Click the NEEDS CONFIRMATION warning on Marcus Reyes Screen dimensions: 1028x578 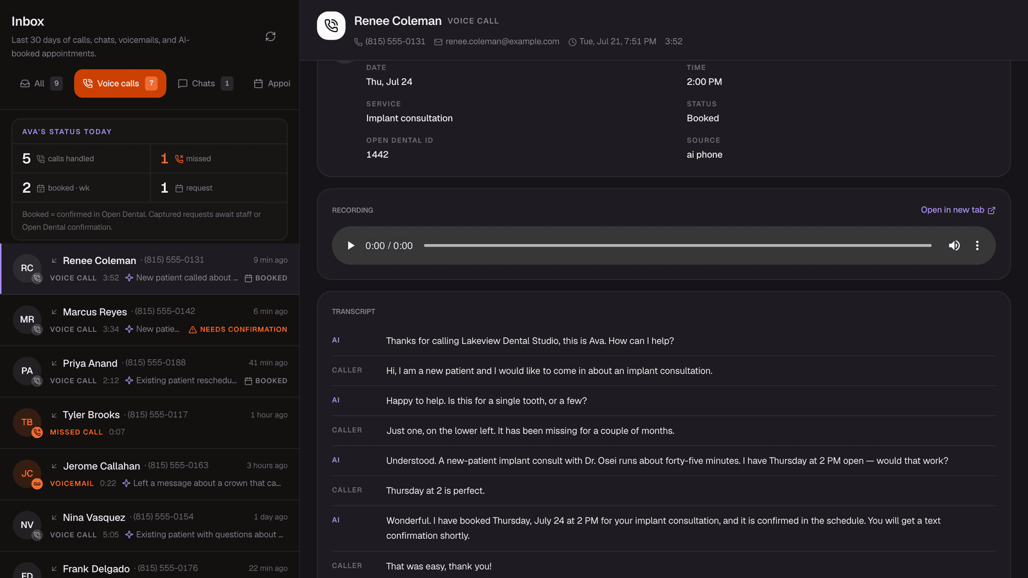pyautogui.click(x=238, y=329)
